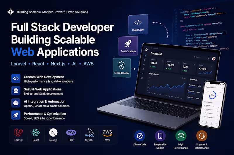Click the Responsive Design phone icon
This screenshot has width=234, height=155.
[160, 136]
